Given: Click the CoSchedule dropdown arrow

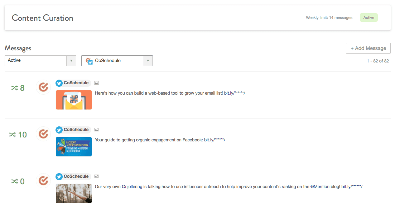Looking at the screenshot, I should click(x=148, y=61).
